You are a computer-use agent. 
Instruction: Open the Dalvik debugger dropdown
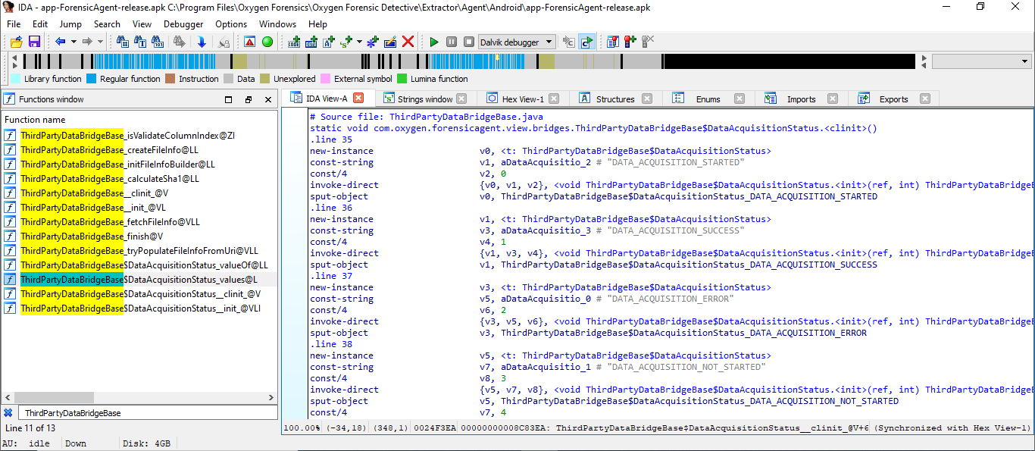(x=549, y=42)
